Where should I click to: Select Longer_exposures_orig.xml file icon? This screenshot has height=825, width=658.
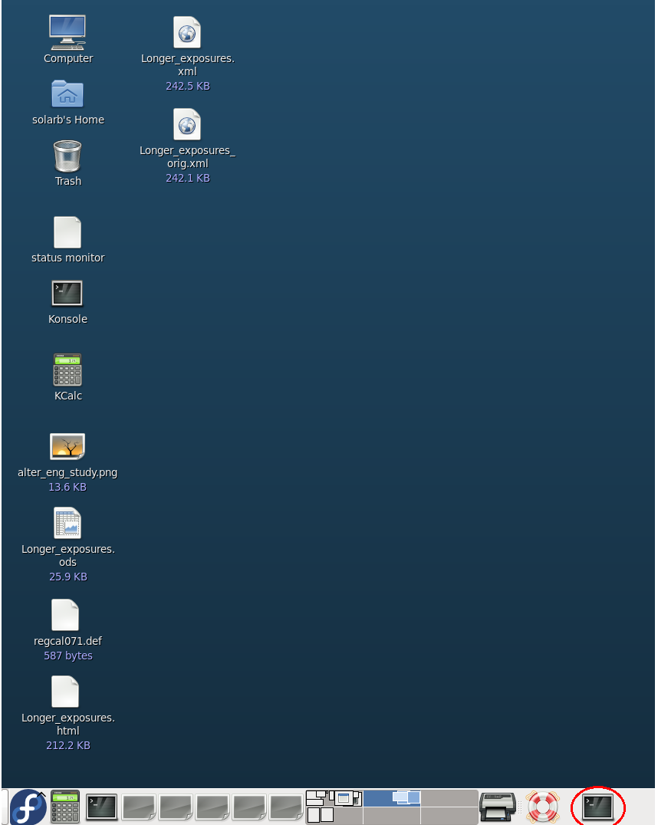tap(187, 124)
